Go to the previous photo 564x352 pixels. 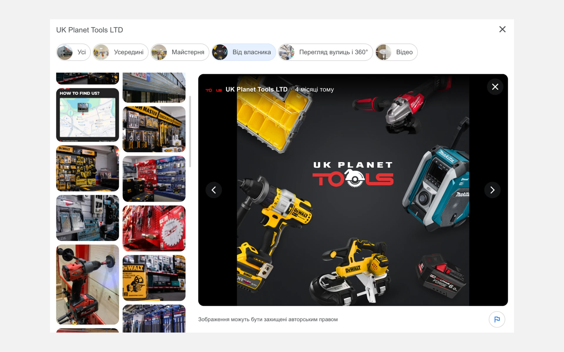tap(214, 190)
